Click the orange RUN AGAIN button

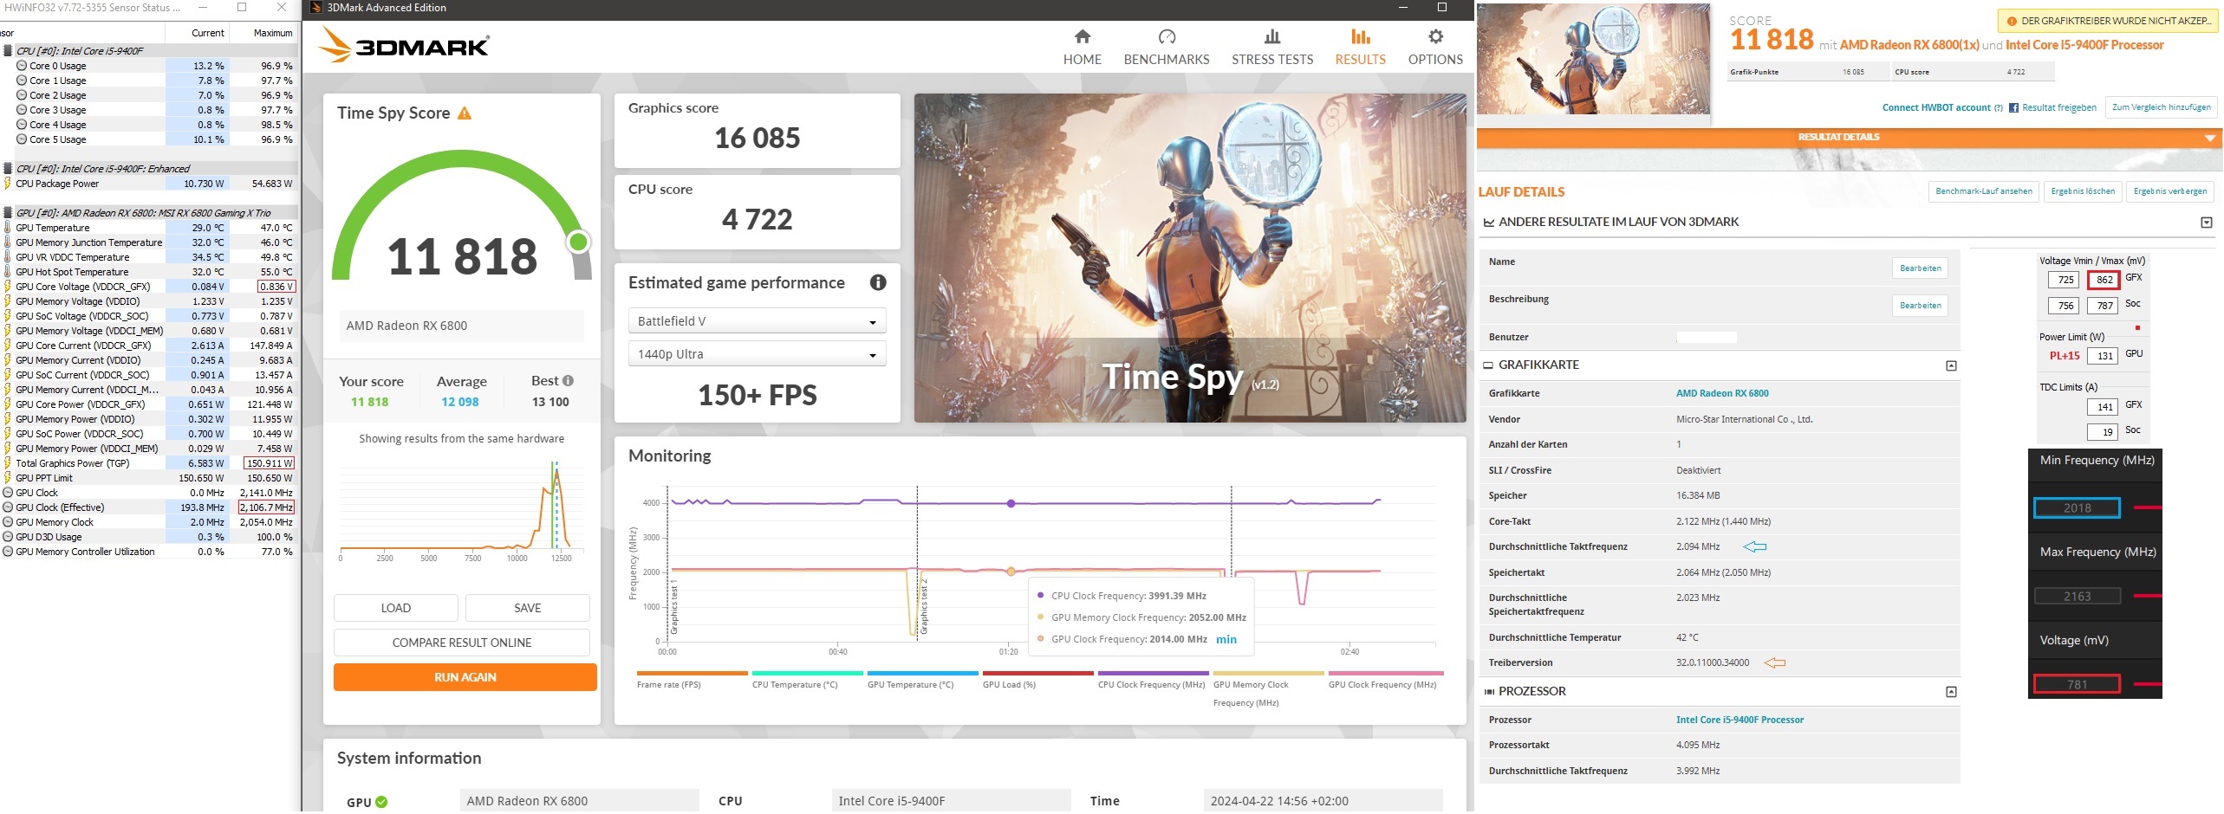[465, 677]
